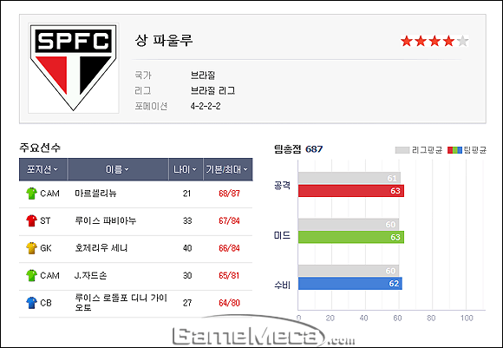The width and height of the screenshot is (503, 348).
Task: Click the green jersey icon for 마르셀리뉴
Action: pos(31,194)
